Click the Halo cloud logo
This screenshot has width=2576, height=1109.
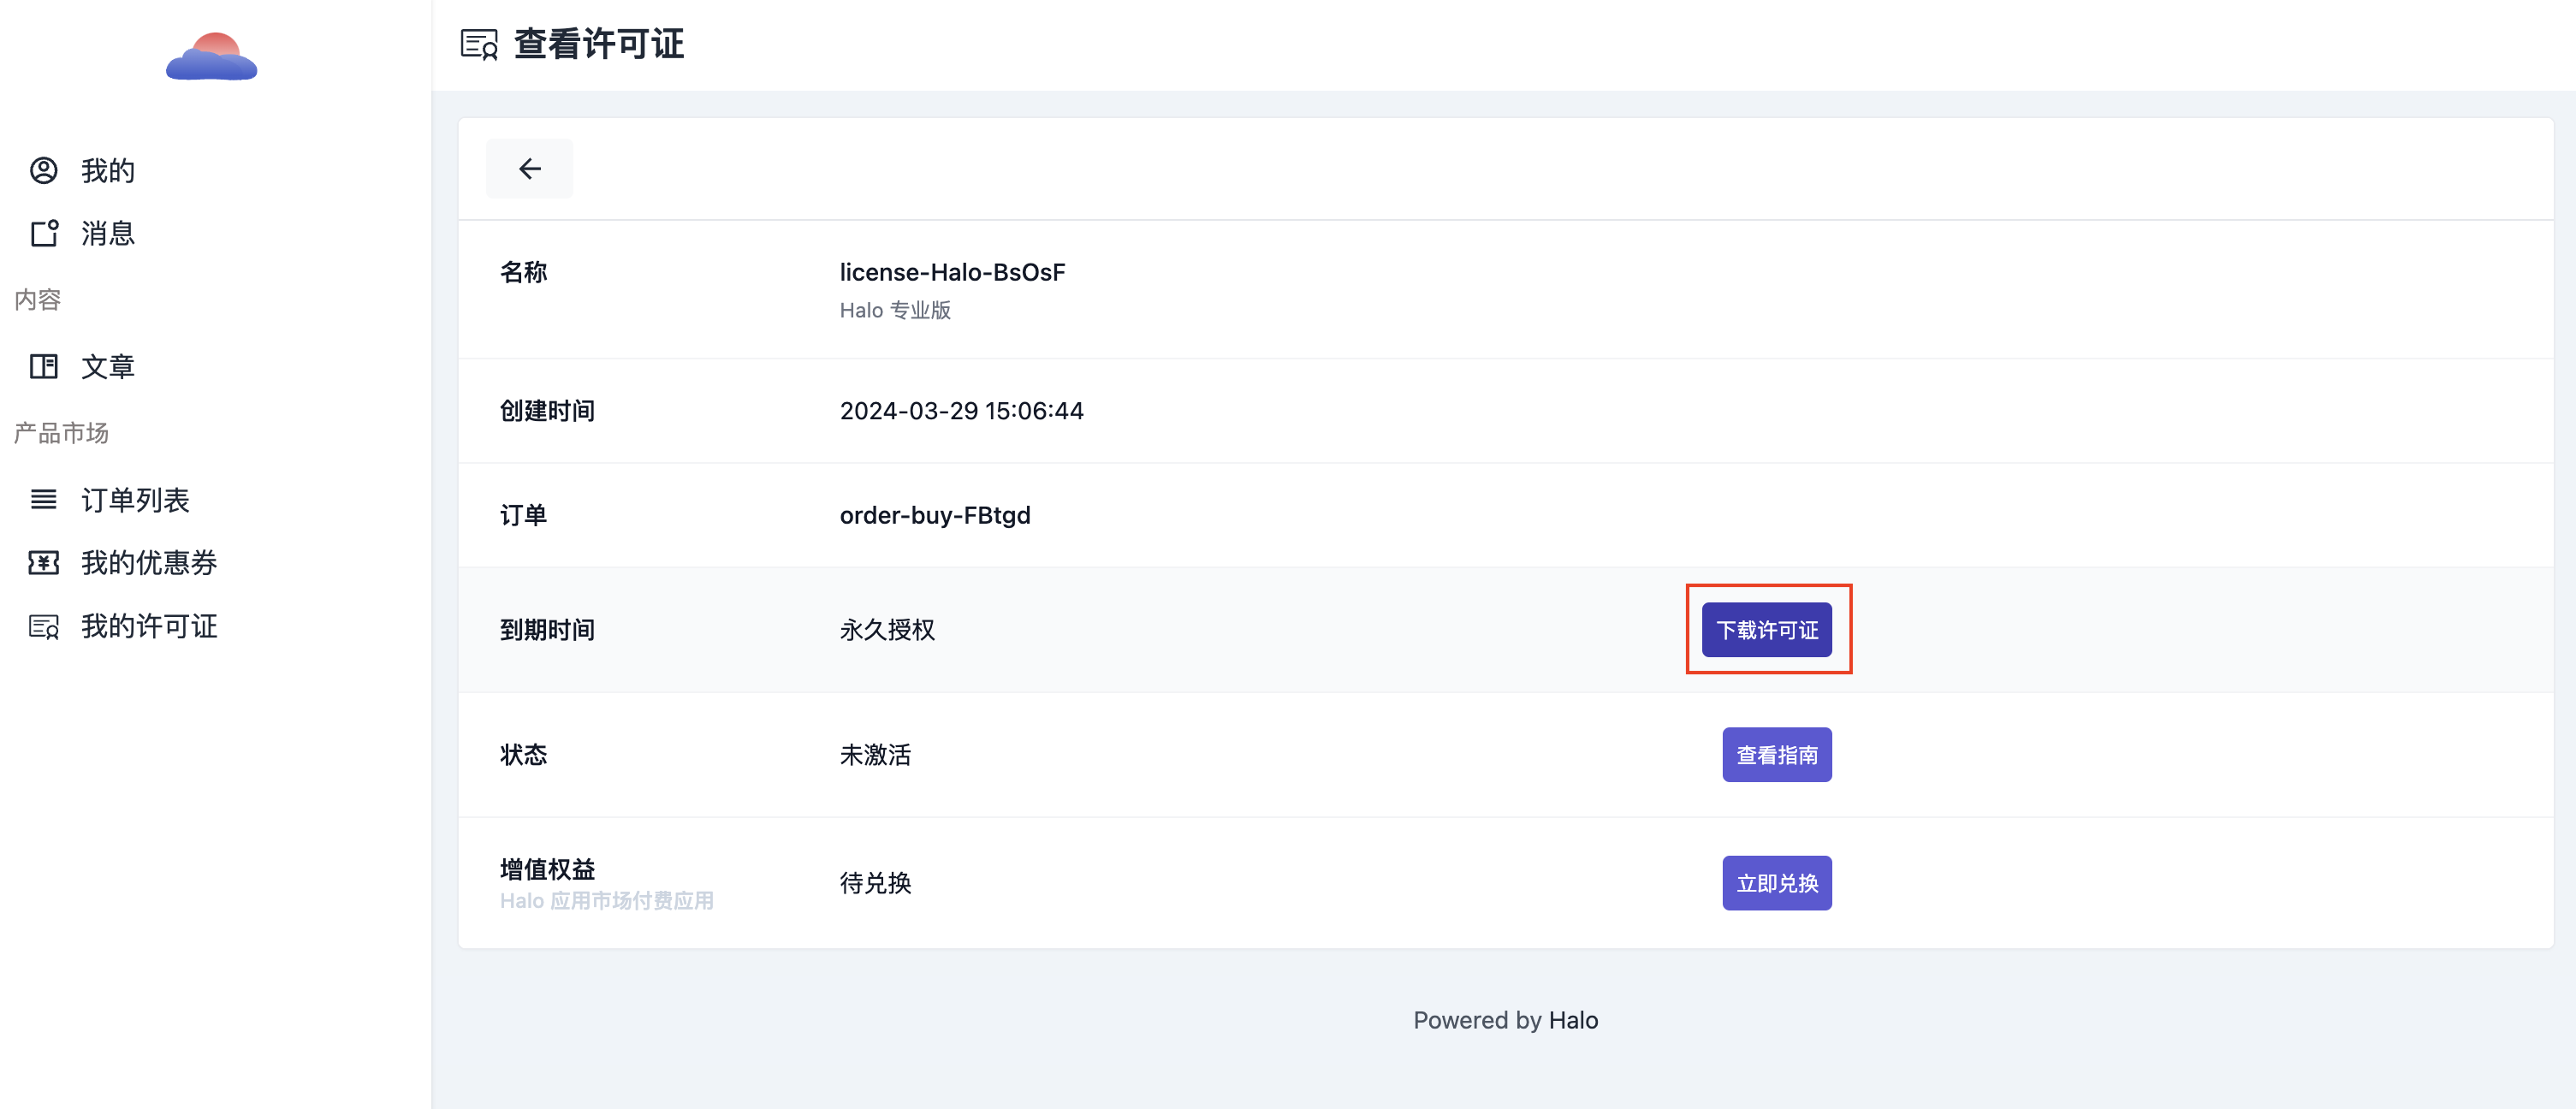point(212,56)
